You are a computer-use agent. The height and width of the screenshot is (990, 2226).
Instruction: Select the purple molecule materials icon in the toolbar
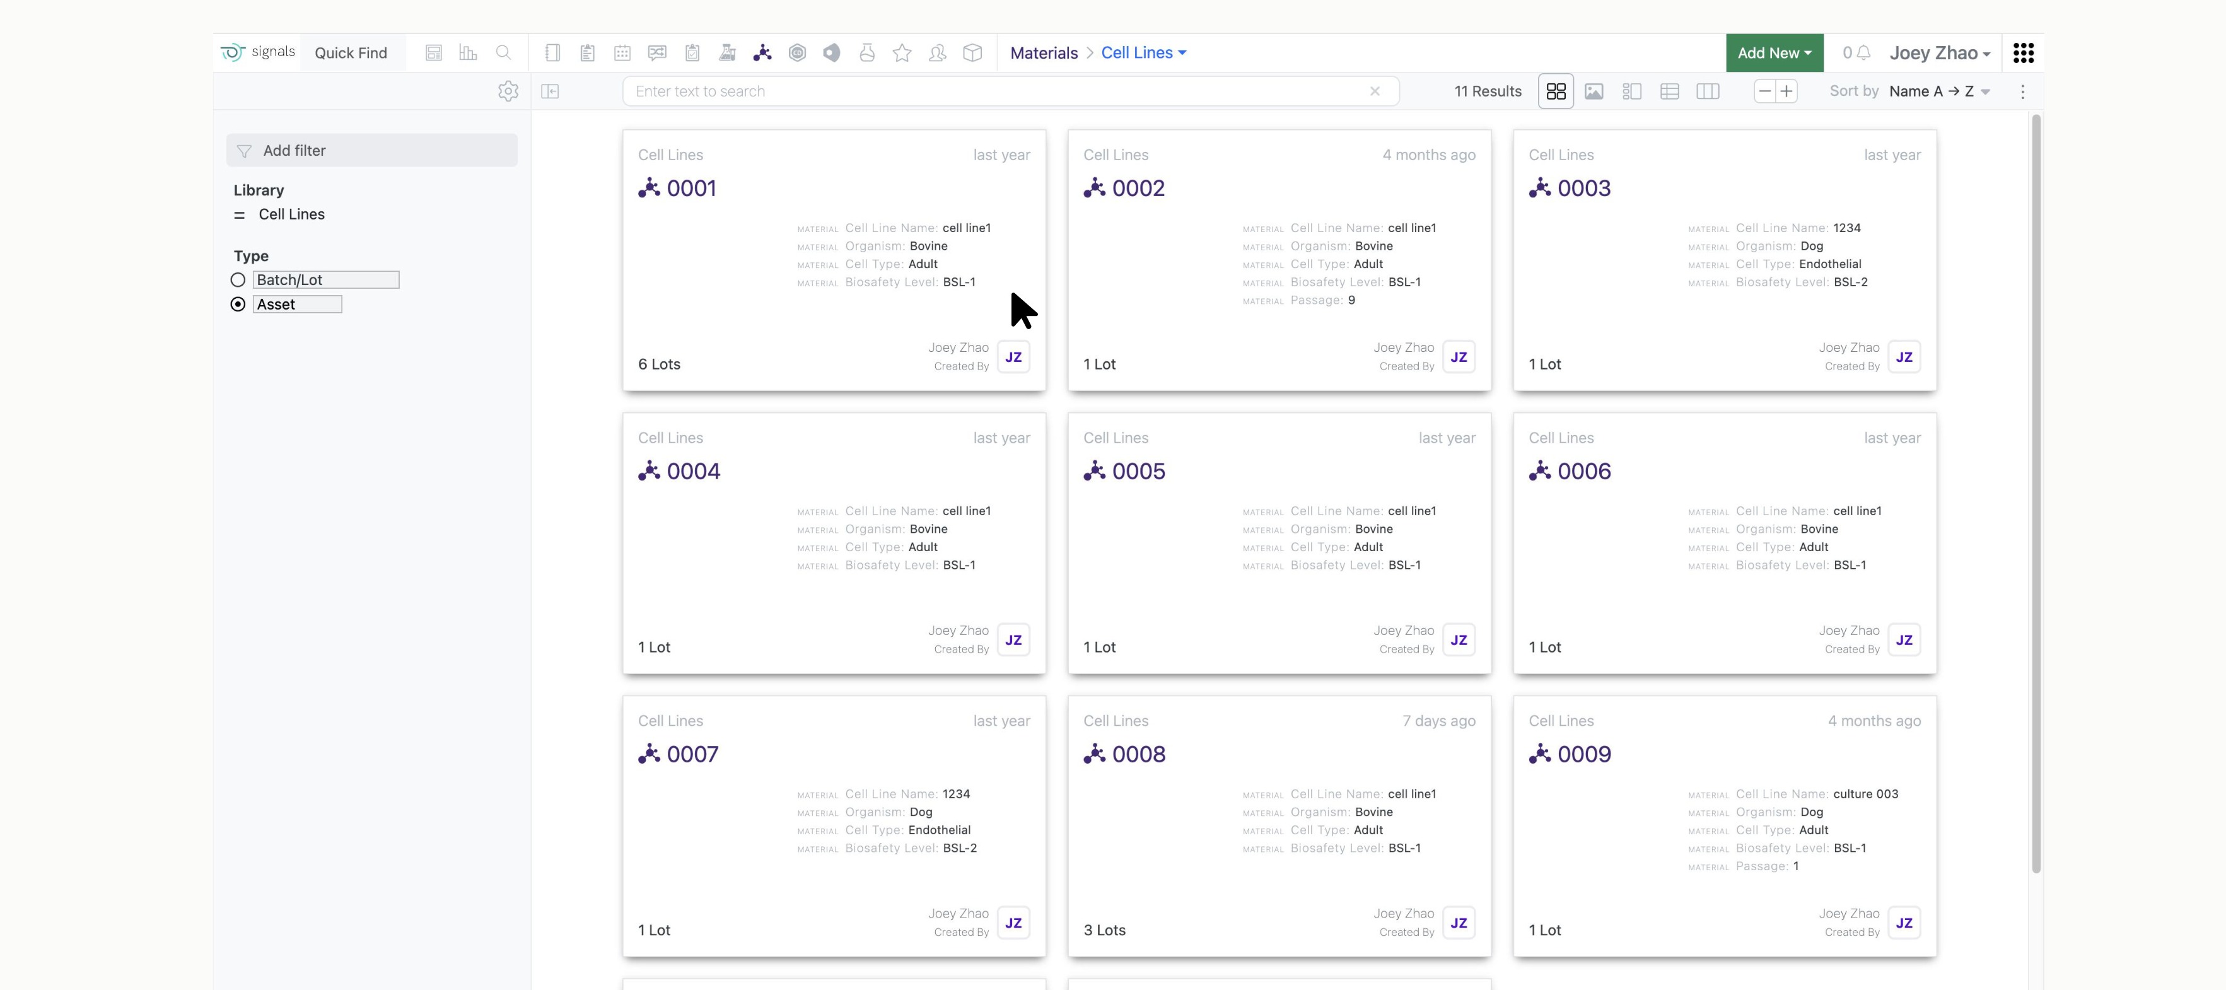point(762,53)
